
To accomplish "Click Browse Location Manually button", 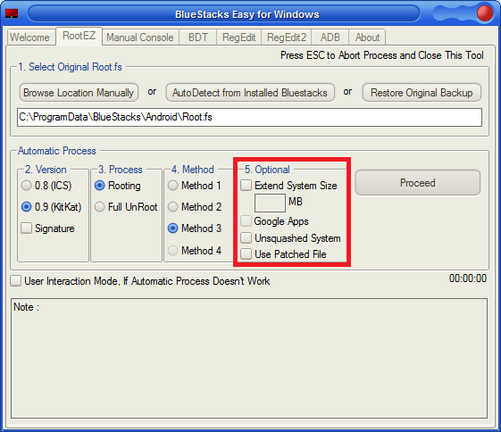I will pyautogui.click(x=79, y=93).
